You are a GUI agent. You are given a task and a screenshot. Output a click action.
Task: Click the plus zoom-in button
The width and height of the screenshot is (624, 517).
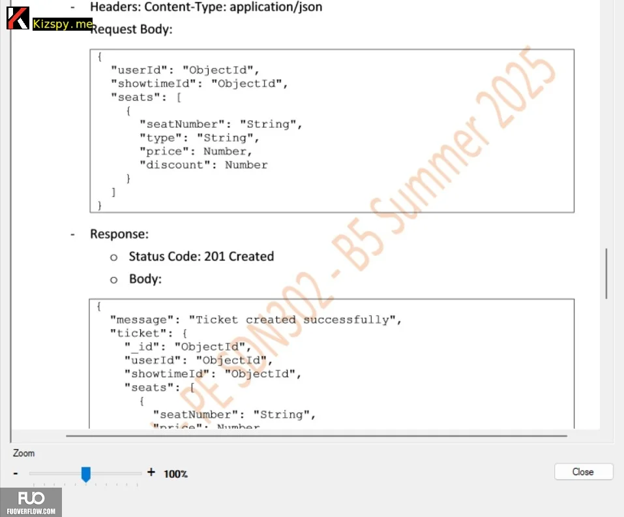151,473
